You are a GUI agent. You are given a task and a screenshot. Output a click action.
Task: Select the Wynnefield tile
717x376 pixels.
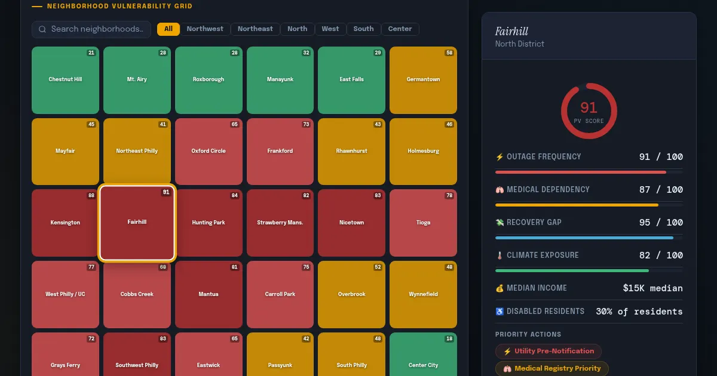[x=423, y=295]
